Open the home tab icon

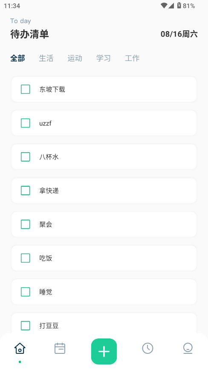[20, 348]
